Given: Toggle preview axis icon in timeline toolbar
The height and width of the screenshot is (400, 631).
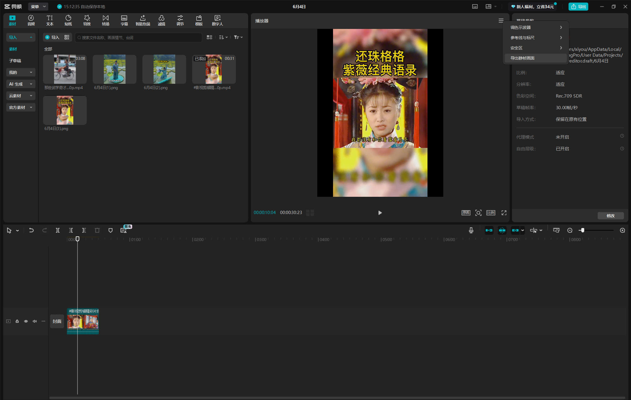Looking at the screenshot, I should pyautogui.click(x=534, y=230).
